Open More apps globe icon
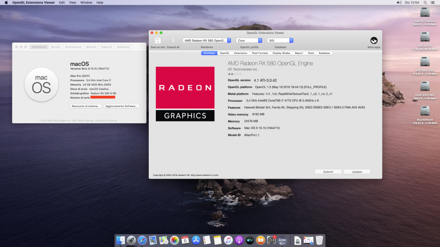 (x=374, y=40)
